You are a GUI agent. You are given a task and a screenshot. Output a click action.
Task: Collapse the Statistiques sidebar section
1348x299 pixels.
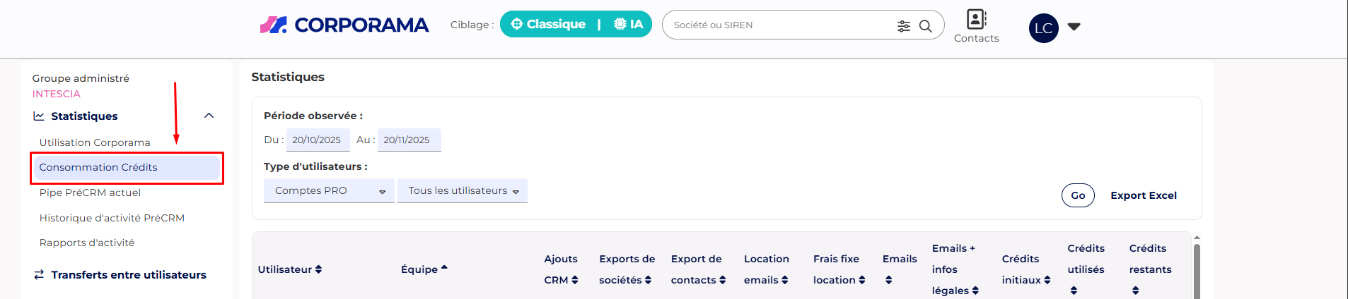[209, 116]
